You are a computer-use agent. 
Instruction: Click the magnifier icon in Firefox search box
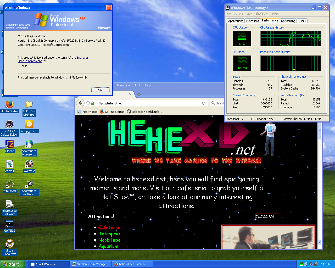click(213, 103)
